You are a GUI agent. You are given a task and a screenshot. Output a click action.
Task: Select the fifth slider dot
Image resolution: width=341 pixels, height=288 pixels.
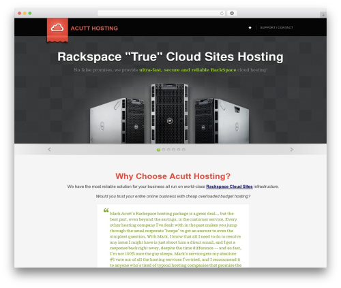[179, 150]
